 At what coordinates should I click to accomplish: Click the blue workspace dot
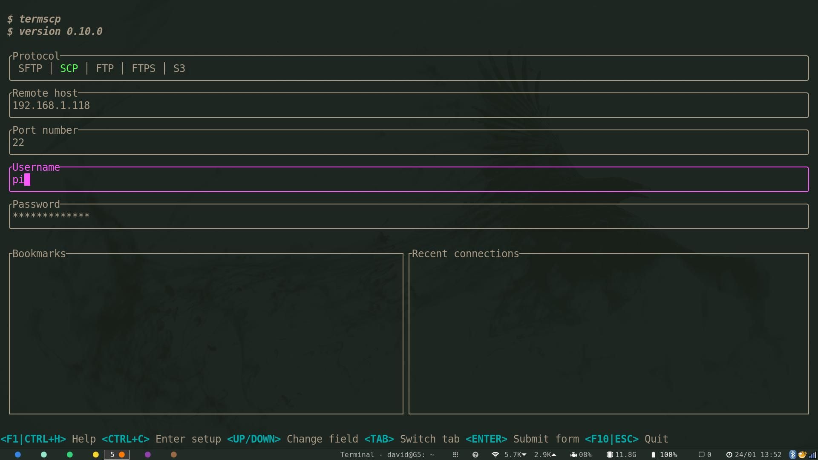[x=18, y=455]
